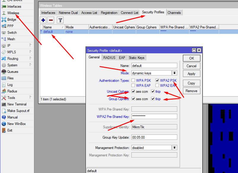238x173 pixels.
Task: Open the filter funnel icon
Action: (x=60, y=20)
